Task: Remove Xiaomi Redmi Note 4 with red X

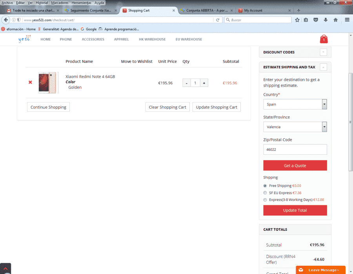Action: click(30, 82)
